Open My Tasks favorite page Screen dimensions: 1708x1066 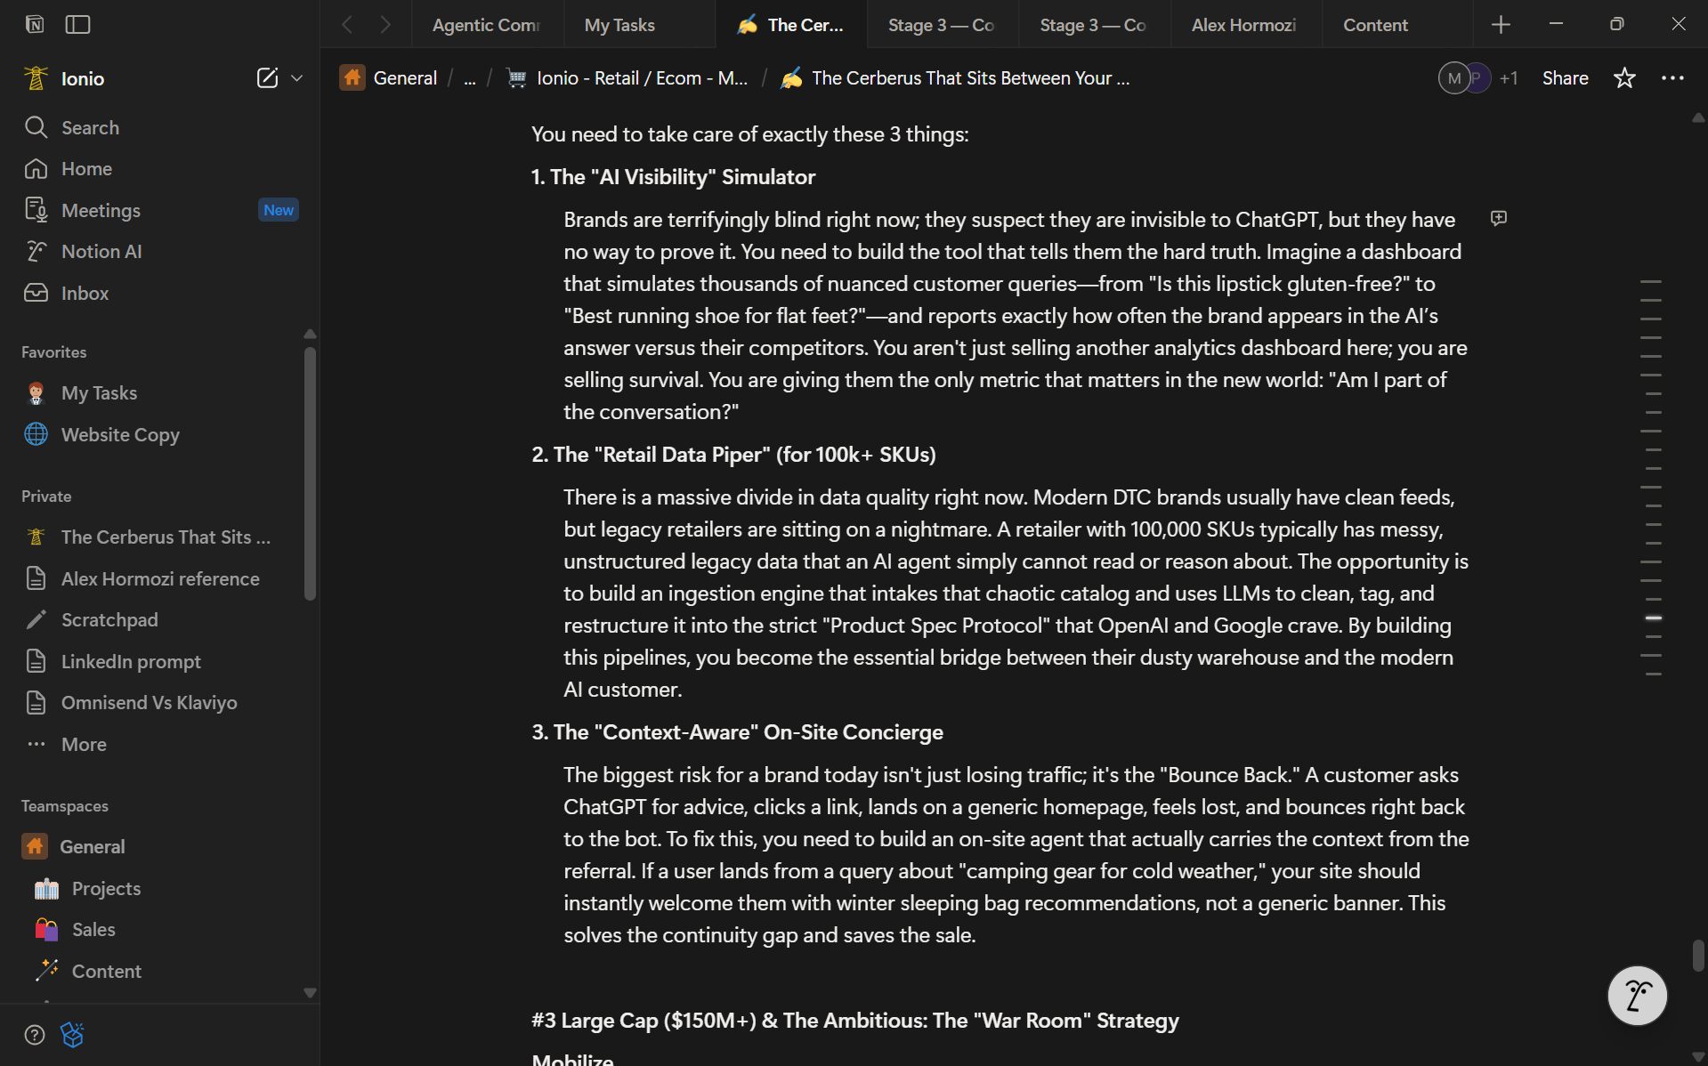(x=158, y=392)
